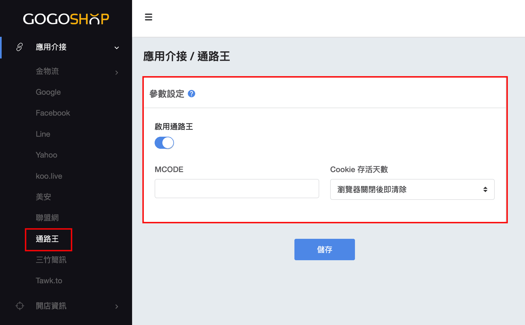Open the Cookie 存活天數 dropdown
525x325 pixels.
(412, 189)
